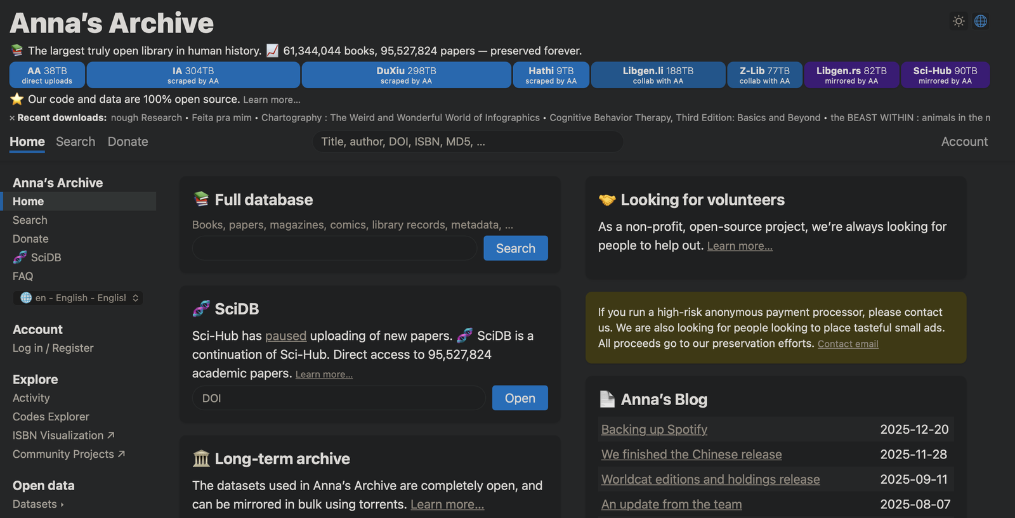
Task: Click the globe language icon at top right
Action: [981, 21]
